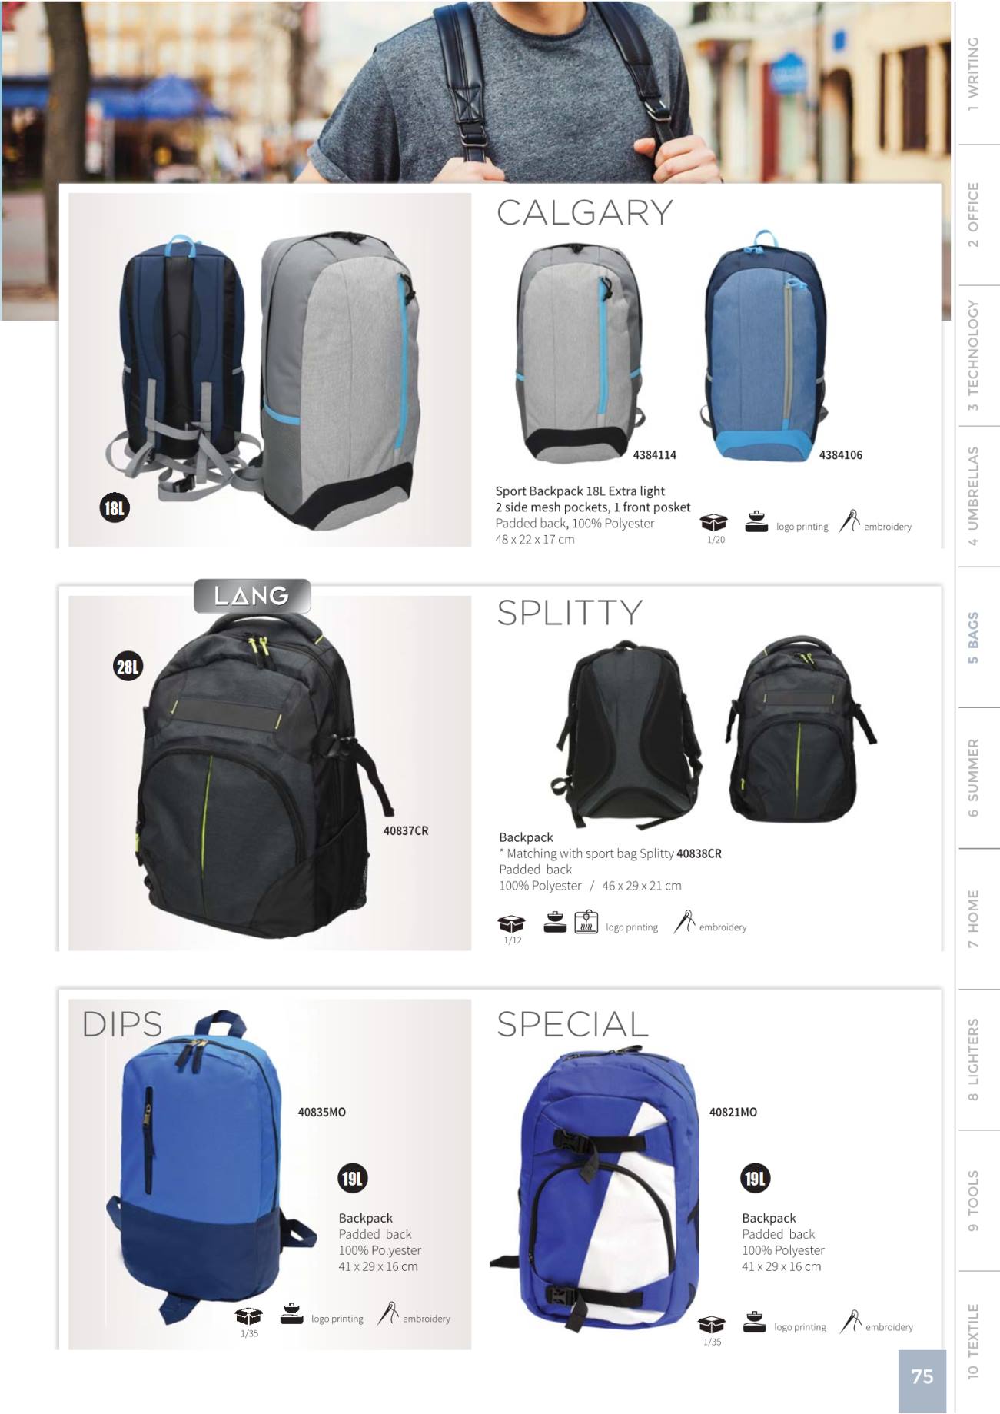This screenshot has height=1414, width=1000.
Task: Click the Special embroidery needle icon
Action: pos(851,1322)
